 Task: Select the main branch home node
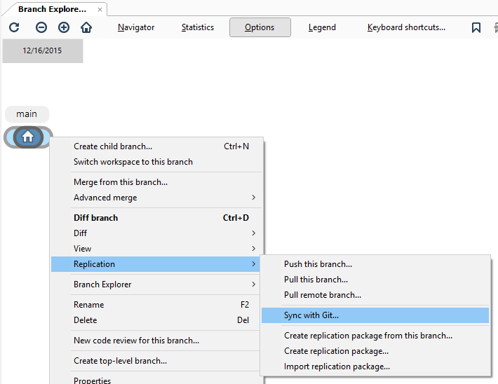28,137
